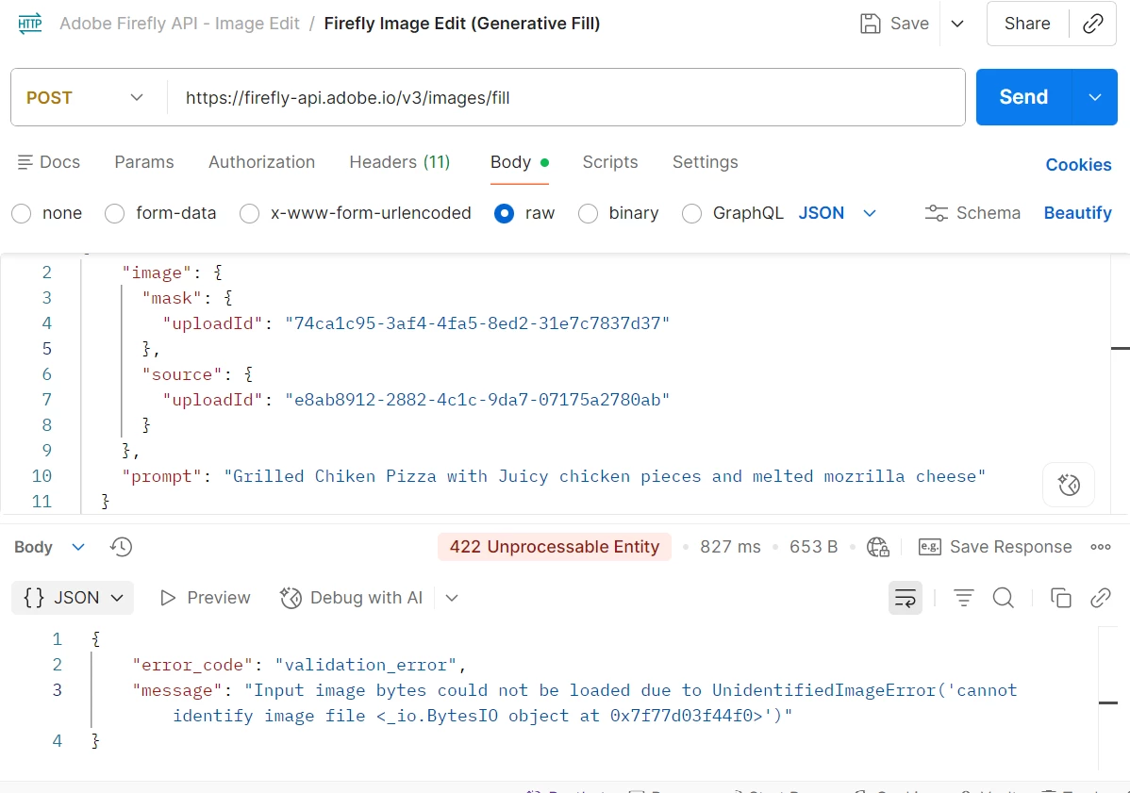This screenshot has width=1130, height=793.
Task: Beautify the JSON body
Action: tap(1077, 213)
